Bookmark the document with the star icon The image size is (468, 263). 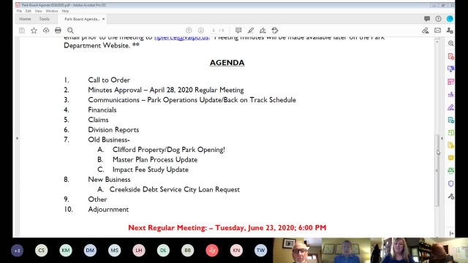(34, 31)
